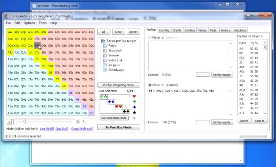276x167 pixels.
Task: Load the All pairs saved range
Action: pyautogui.click(x=112, y=65)
